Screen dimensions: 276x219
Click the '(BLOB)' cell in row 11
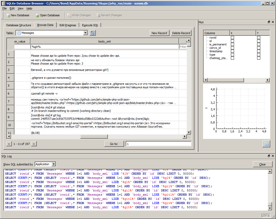105,132
